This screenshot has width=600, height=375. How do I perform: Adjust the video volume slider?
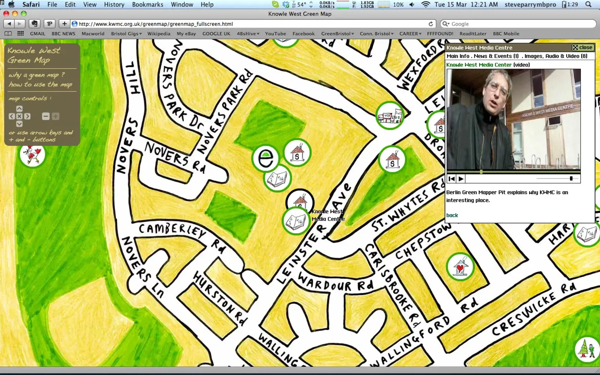571,179
